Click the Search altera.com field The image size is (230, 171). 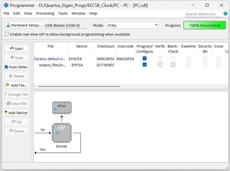(x=204, y=14)
